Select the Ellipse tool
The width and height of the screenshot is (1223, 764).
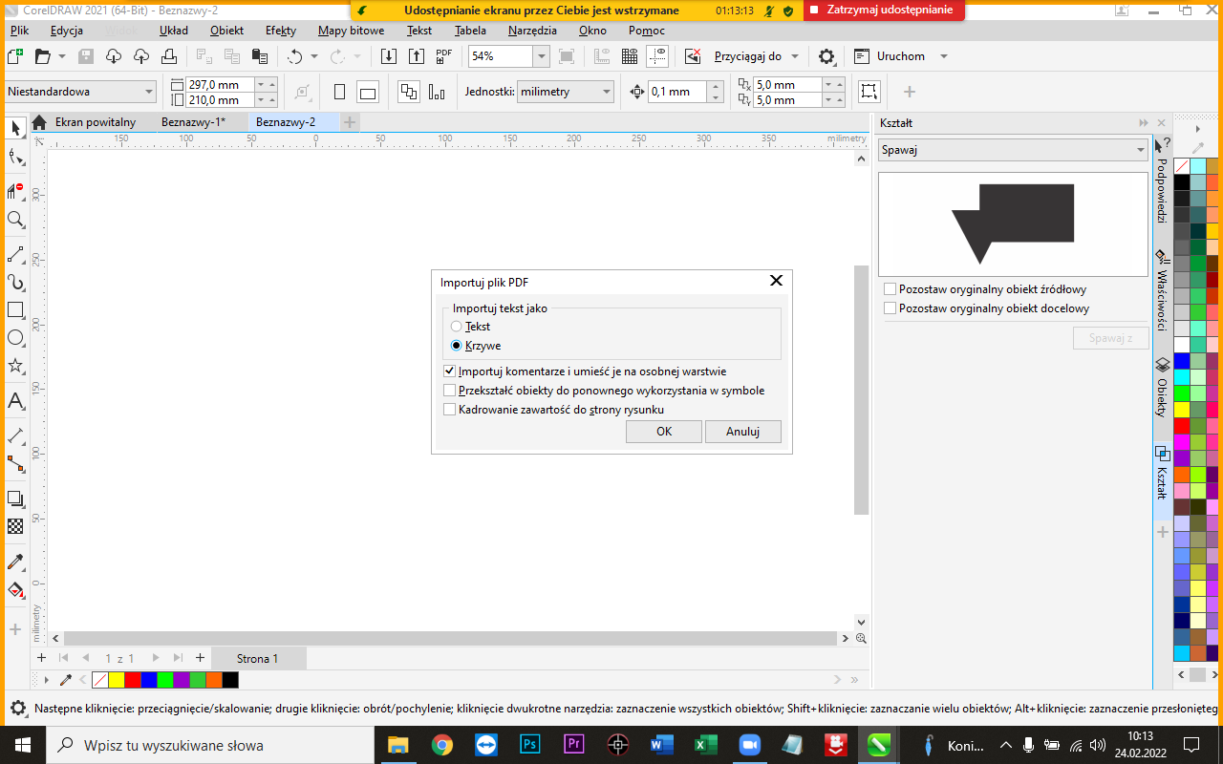(x=15, y=338)
